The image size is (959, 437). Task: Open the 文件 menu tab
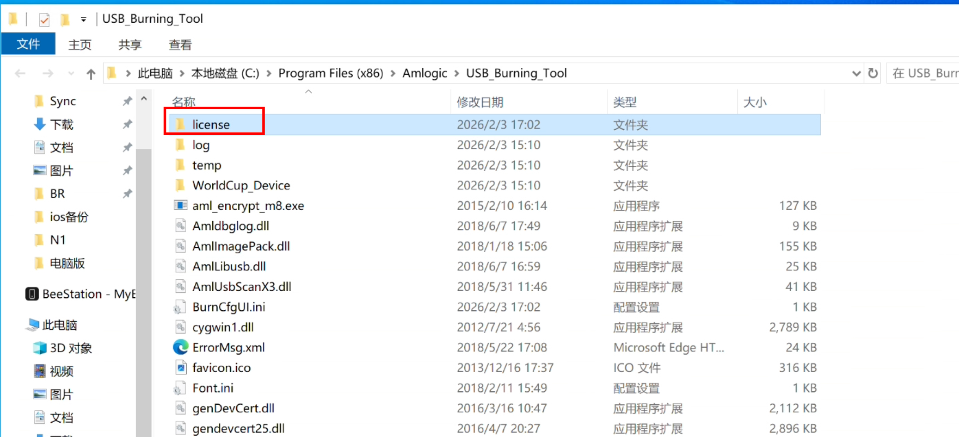[28, 44]
